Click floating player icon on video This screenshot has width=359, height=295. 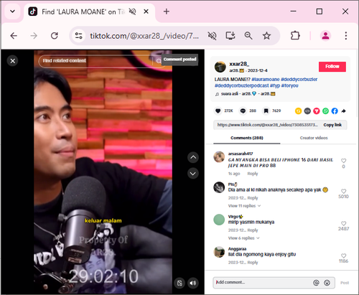tap(179, 284)
